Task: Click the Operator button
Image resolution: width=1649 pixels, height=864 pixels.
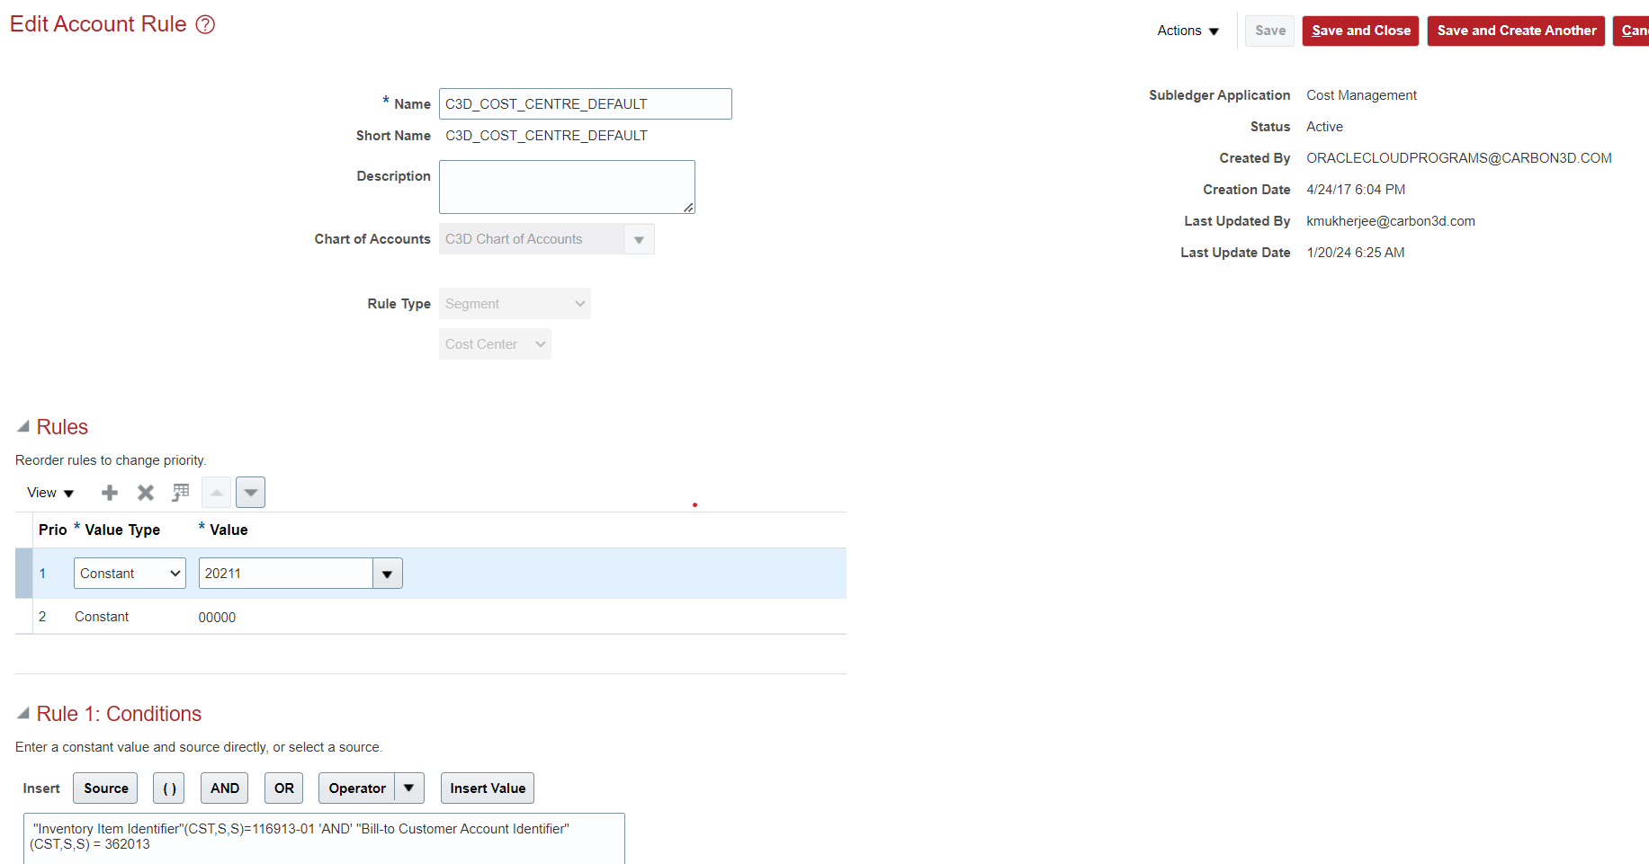Action: [x=357, y=788]
